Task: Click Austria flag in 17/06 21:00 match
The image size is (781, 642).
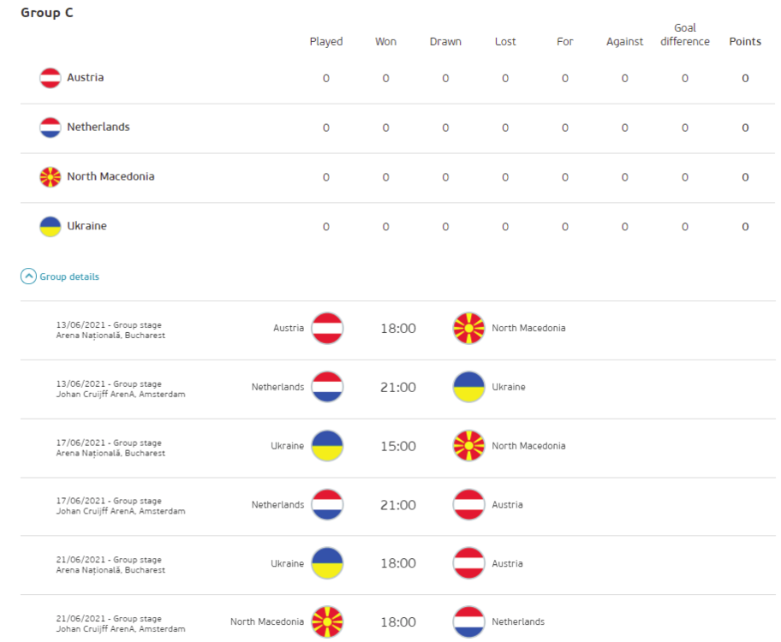Action: point(468,505)
